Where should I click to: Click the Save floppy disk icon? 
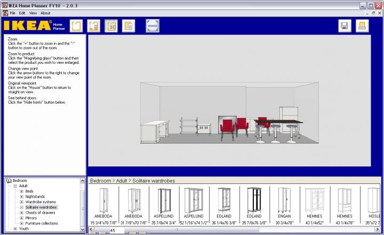(x=345, y=26)
